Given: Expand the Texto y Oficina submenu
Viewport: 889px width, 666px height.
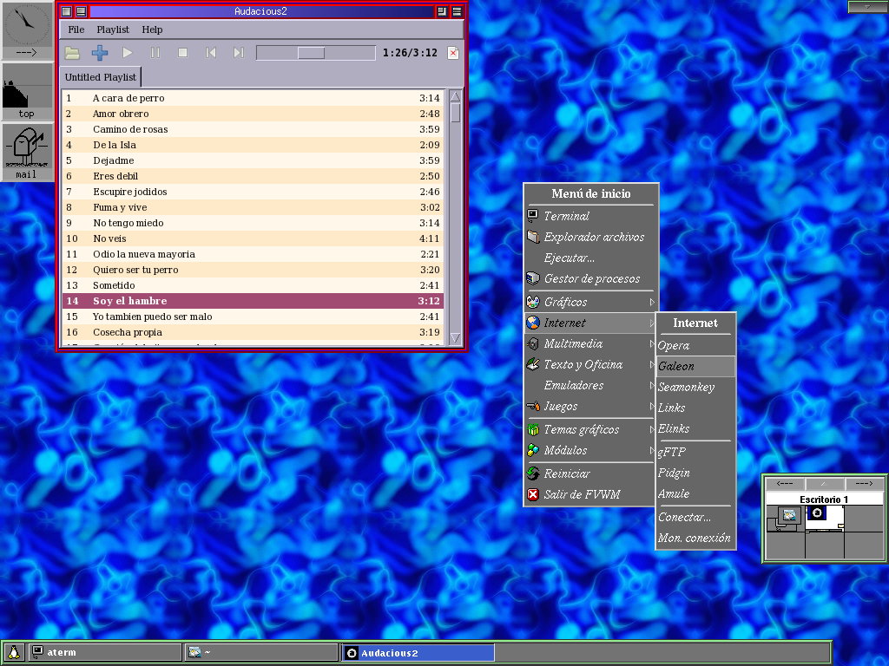Looking at the screenshot, I should pyautogui.click(x=589, y=365).
